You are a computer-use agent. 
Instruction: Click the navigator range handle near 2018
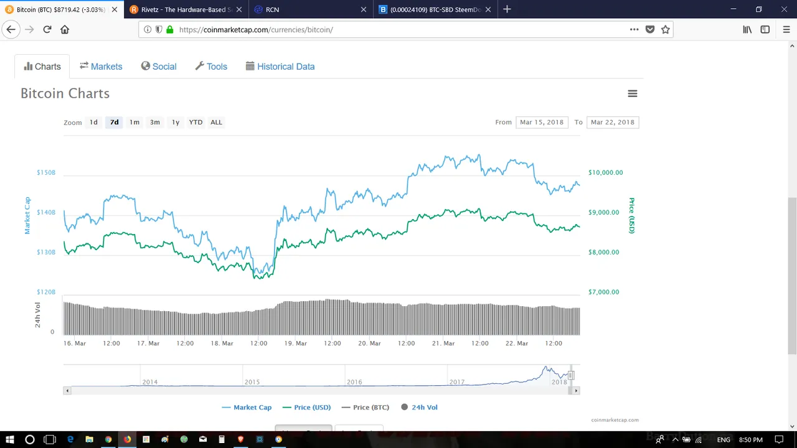coord(571,375)
